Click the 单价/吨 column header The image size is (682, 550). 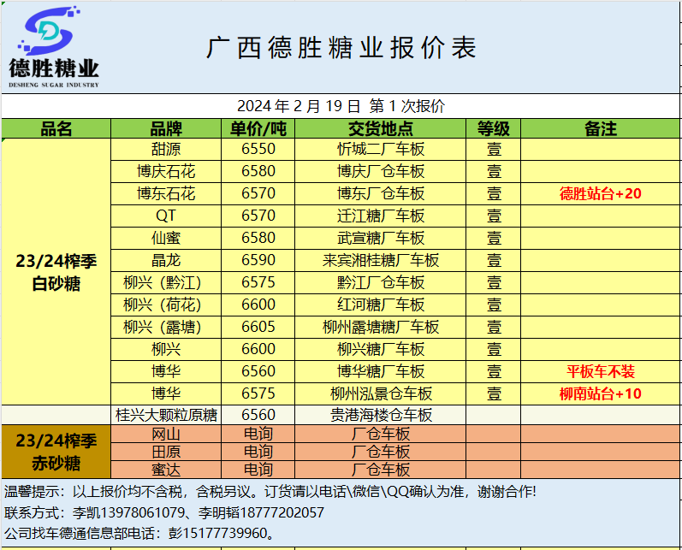coord(258,129)
